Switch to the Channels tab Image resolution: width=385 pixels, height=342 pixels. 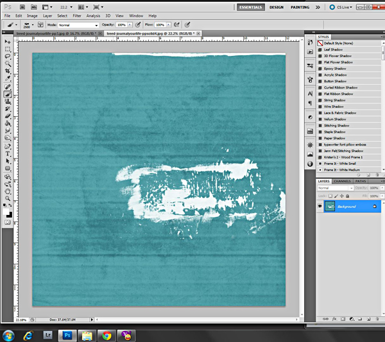(x=342, y=181)
